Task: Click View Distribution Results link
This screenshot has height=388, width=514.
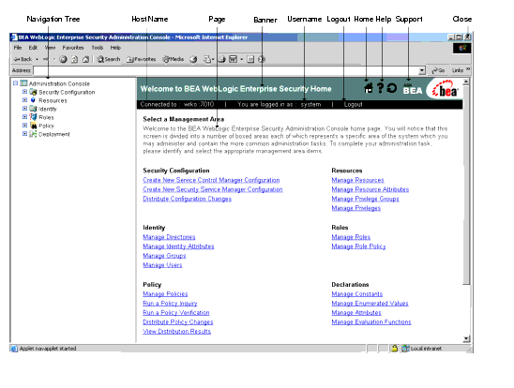Action: pyautogui.click(x=176, y=332)
